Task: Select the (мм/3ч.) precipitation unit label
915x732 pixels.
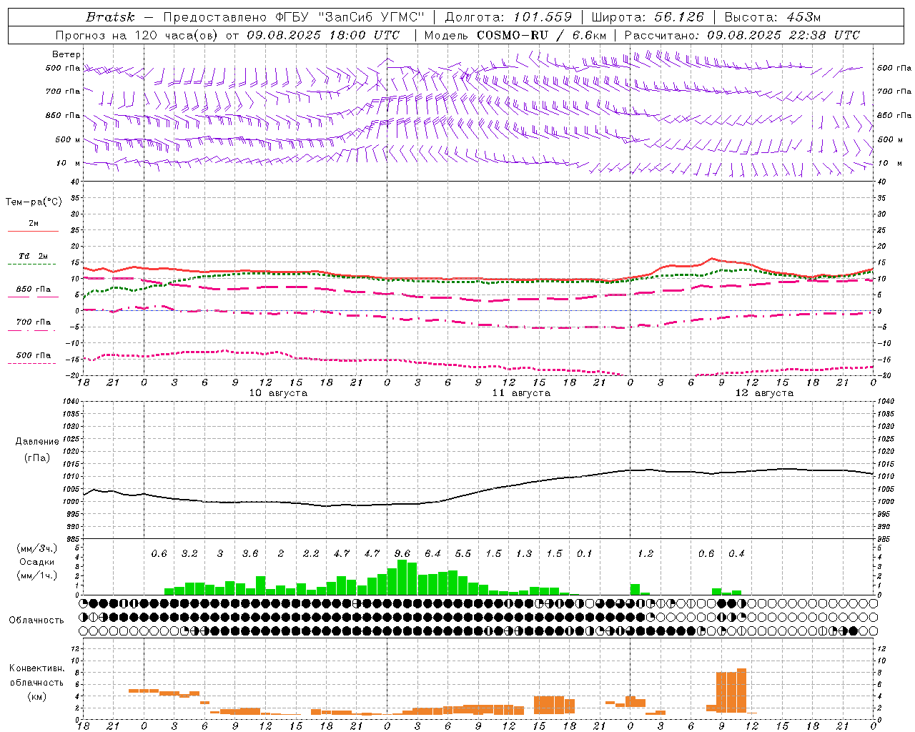Action: [x=37, y=548]
